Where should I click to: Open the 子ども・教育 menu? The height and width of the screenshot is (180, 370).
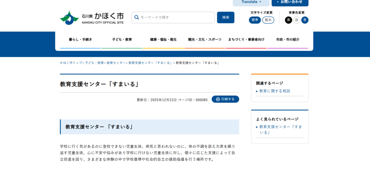click(x=122, y=40)
